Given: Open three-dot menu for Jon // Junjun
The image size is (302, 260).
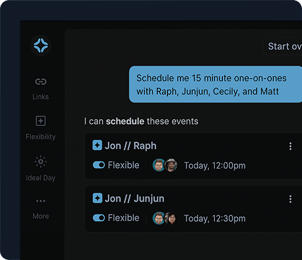Looking at the screenshot, I should coord(290,199).
